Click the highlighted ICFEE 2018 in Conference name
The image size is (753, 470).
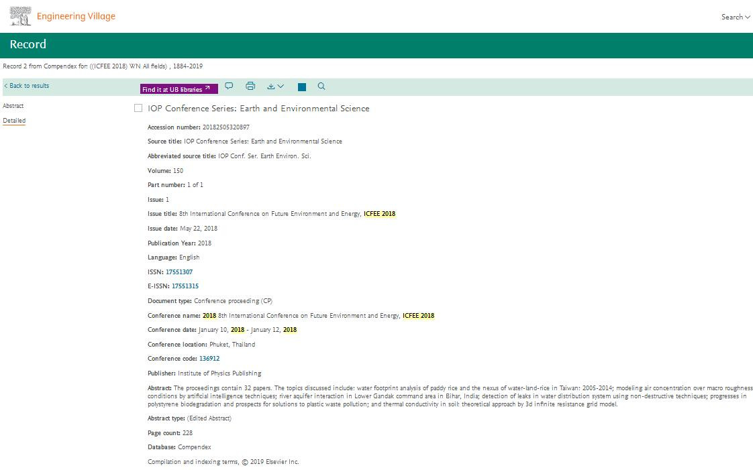click(418, 316)
